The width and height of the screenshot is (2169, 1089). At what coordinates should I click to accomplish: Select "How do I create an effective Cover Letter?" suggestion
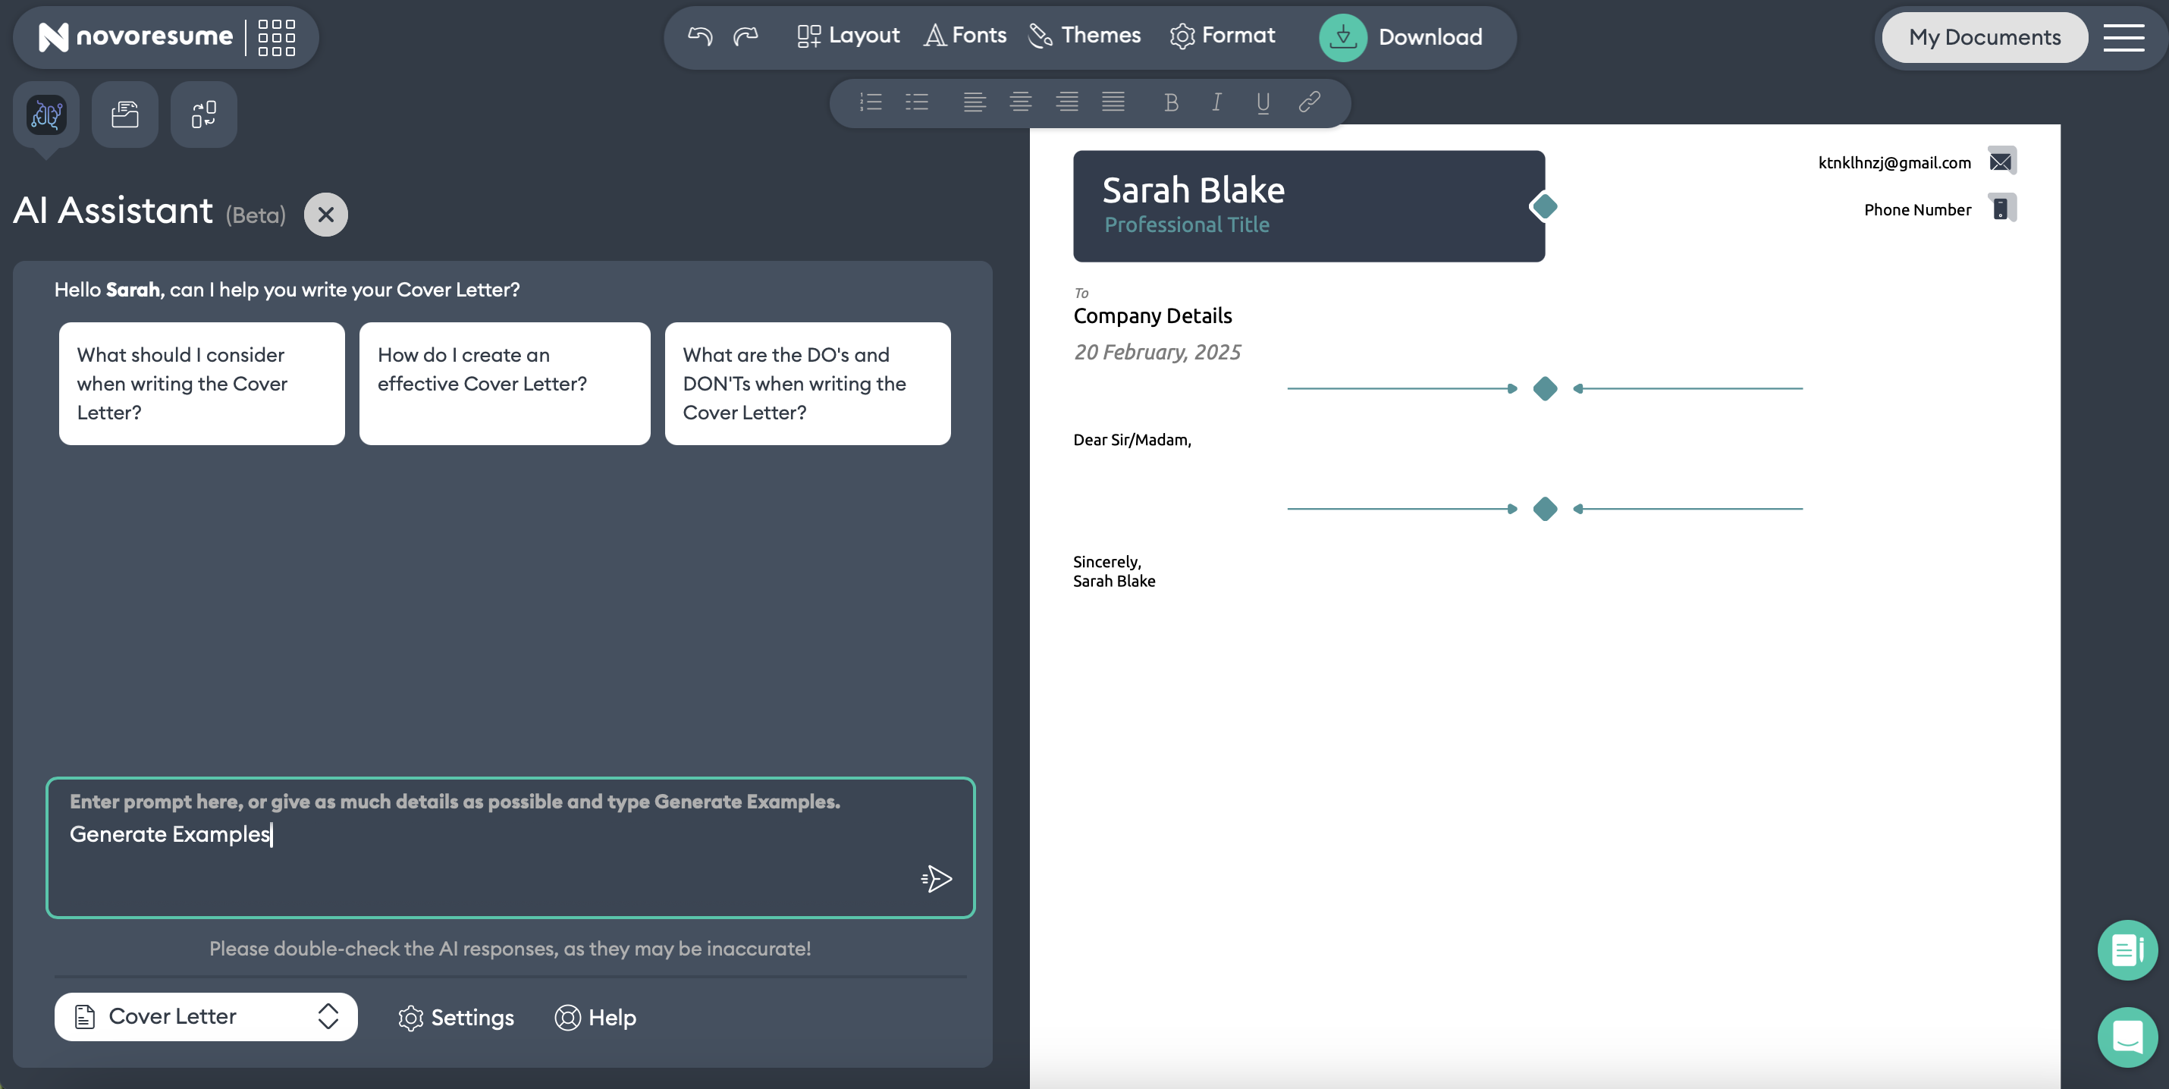point(504,383)
